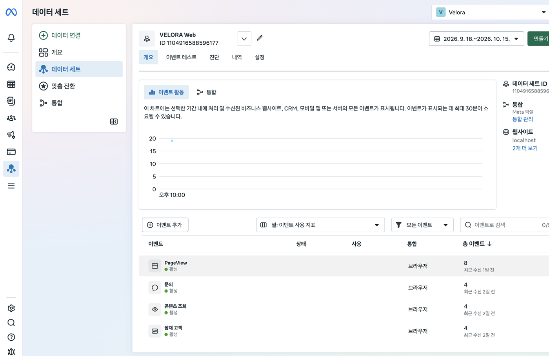Select the 통합 chart tab
Image resolution: width=549 pixels, height=356 pixels.
click(x=207, y=92)
